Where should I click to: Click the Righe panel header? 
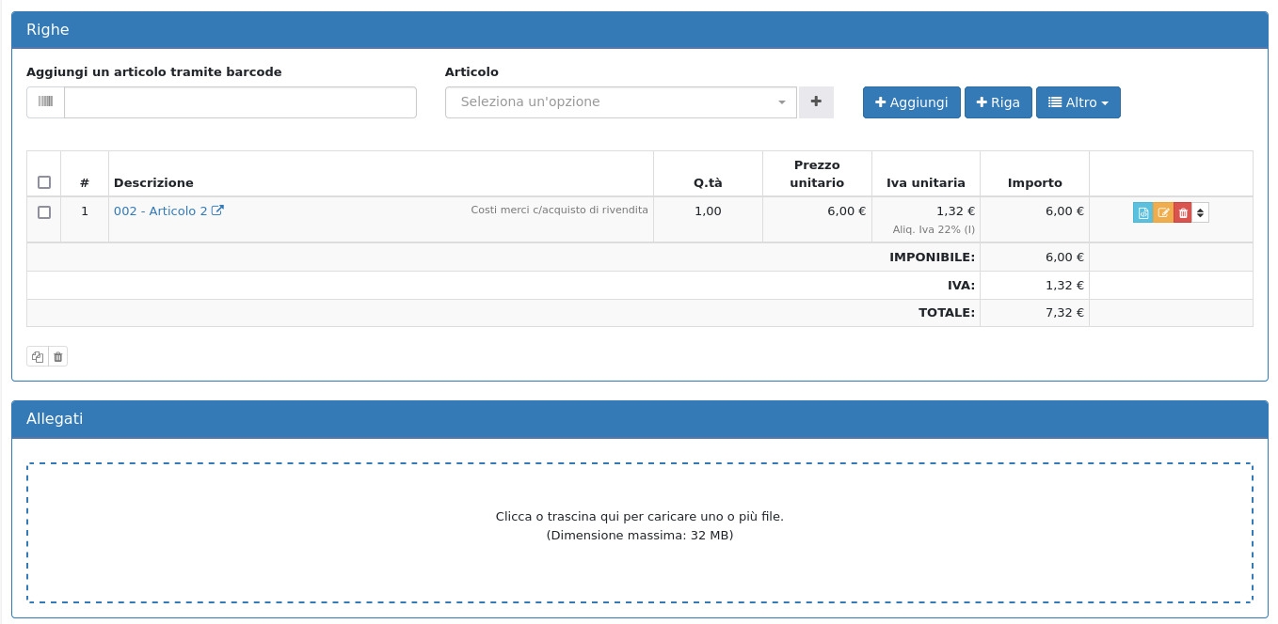point(639,30)
